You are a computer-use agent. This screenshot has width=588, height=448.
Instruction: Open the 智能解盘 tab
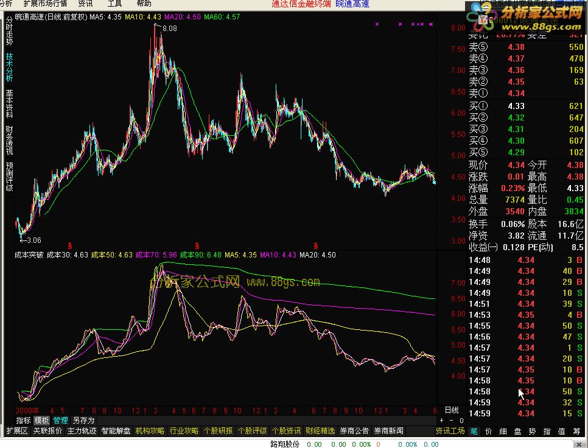116,431
